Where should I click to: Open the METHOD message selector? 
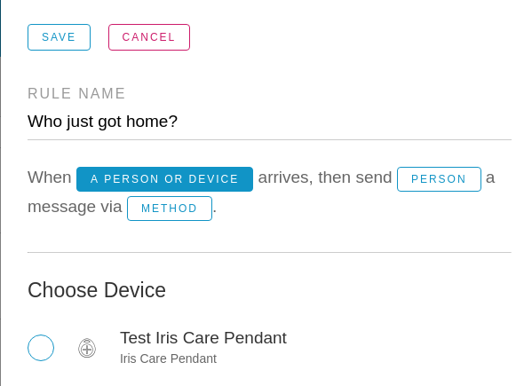(x=170, y=209)
